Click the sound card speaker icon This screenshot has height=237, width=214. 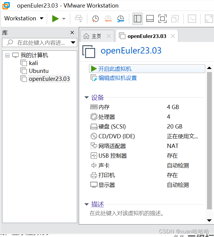pos(94,165)
